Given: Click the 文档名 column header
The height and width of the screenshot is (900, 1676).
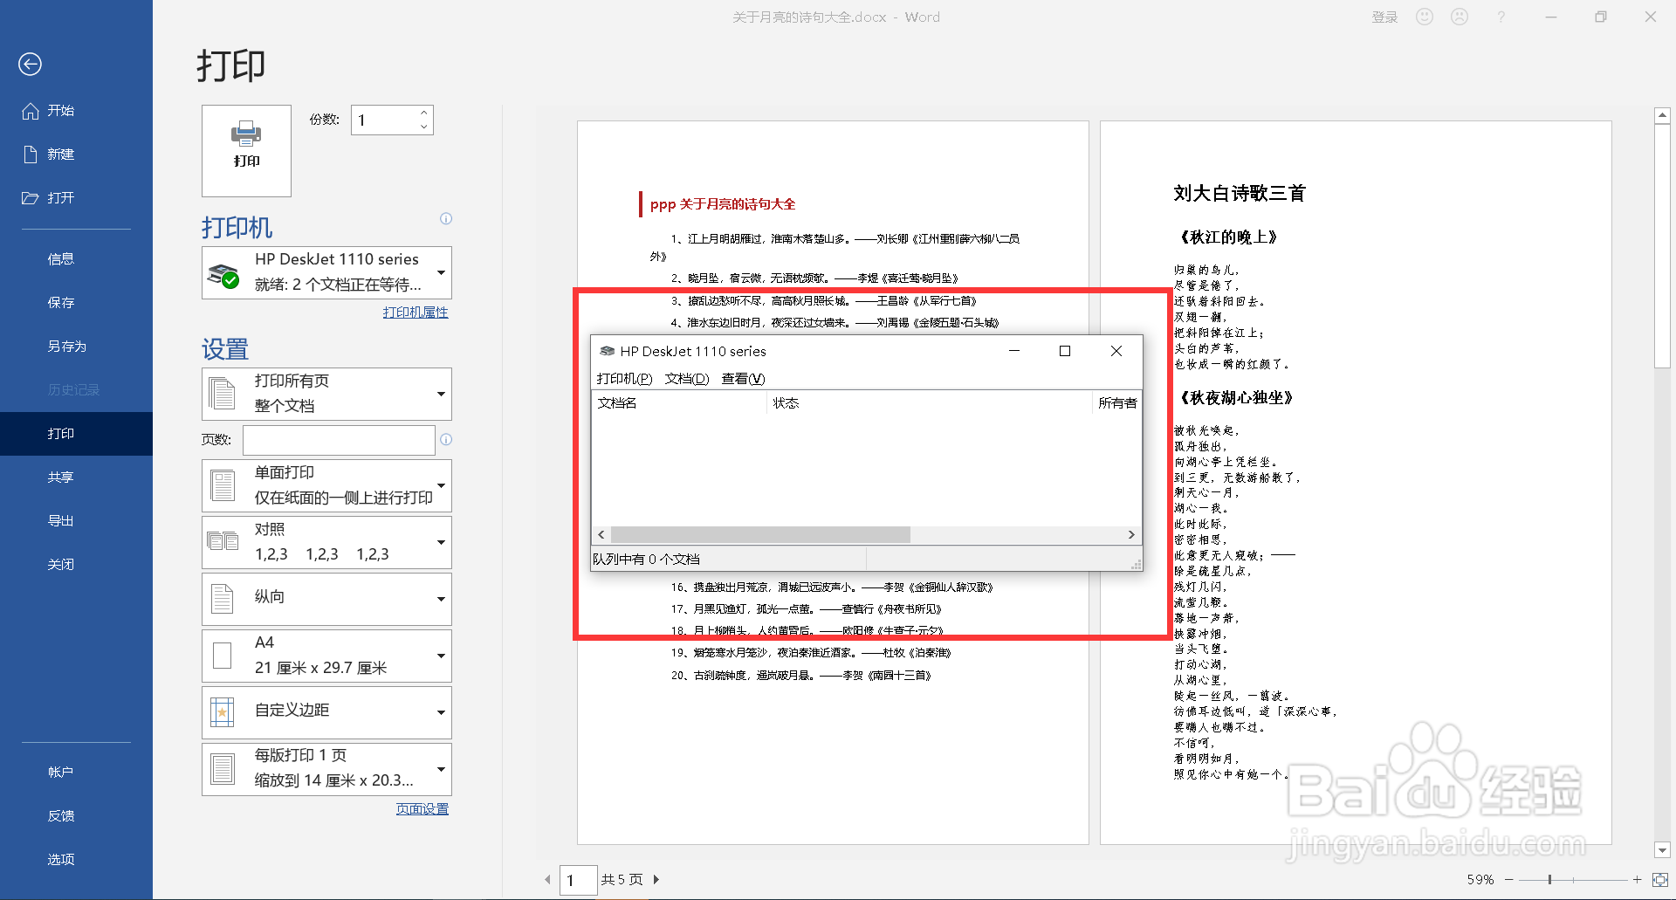Looking at the screenshot, I should click(679, 403).
